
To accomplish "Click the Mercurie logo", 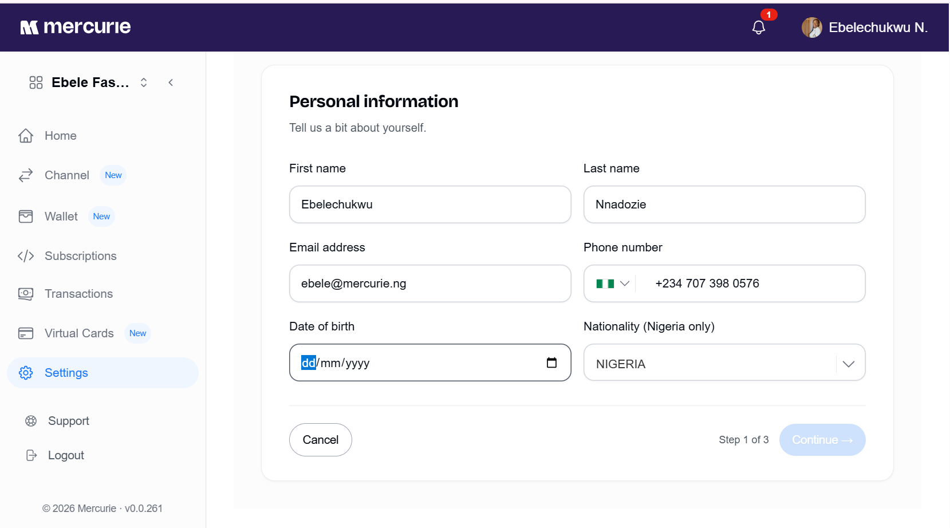I will click(76, 27).
